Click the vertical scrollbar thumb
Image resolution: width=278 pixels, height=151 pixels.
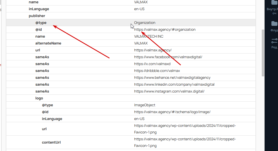click(263, 53)
